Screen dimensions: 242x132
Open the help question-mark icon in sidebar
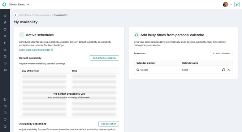tap(5, 126)
